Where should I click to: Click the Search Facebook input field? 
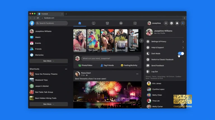52,23
